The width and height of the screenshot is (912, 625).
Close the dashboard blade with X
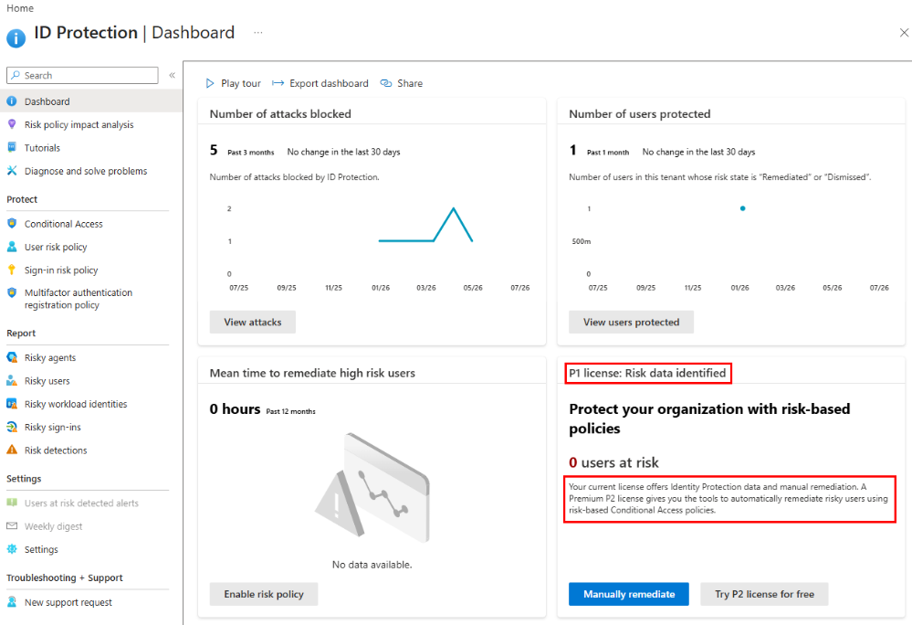tap(904, 33)
